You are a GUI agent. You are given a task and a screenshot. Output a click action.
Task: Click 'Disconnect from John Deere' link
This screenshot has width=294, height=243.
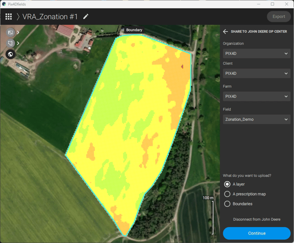(257, 219)
